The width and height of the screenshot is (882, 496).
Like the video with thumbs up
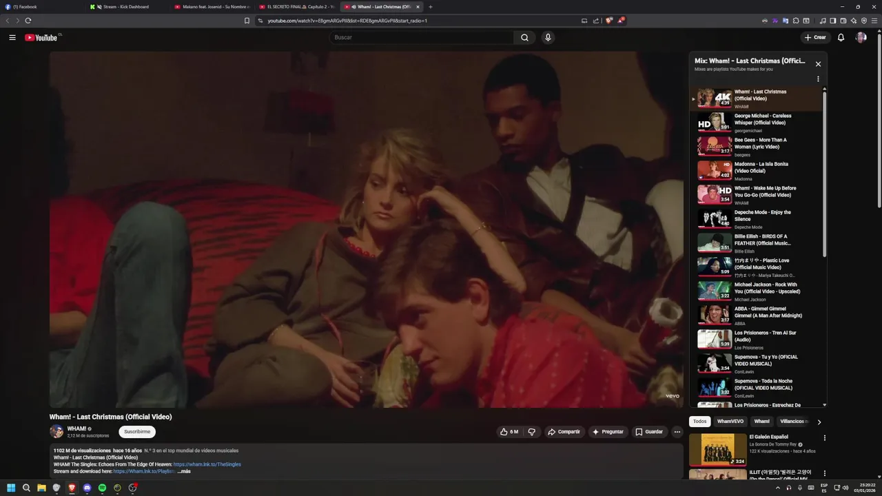[x=509, y=432]
